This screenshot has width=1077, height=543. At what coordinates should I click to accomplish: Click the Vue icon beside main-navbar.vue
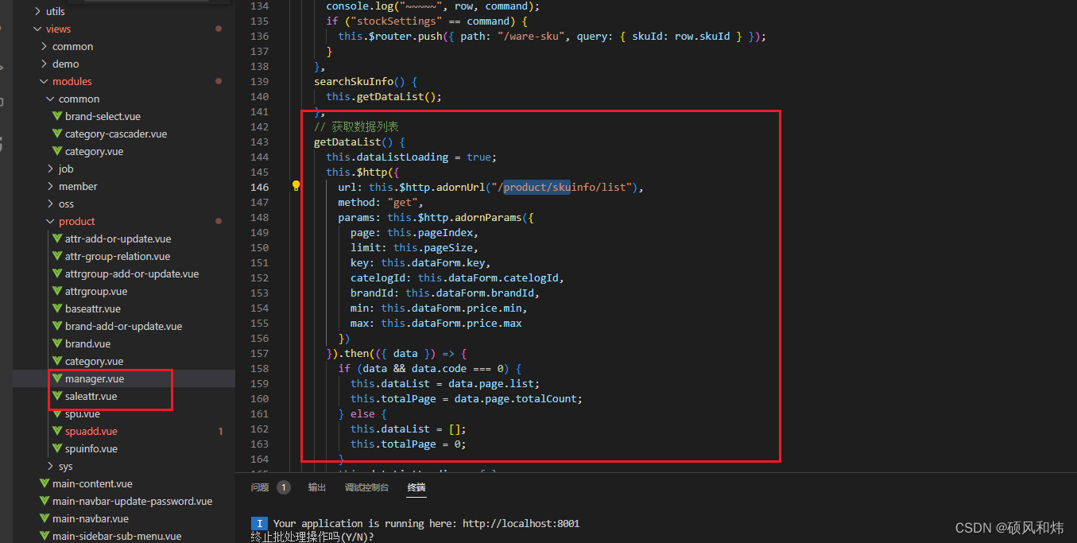pyautogui.click(x=45, y=518)
